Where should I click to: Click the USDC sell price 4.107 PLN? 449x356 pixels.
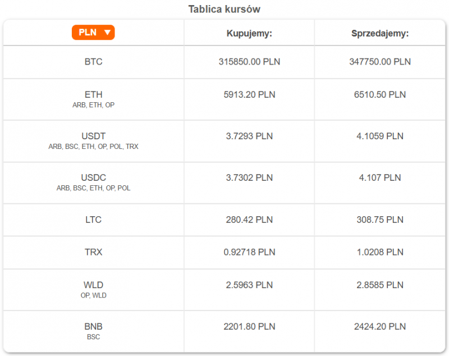pos(380,177)
